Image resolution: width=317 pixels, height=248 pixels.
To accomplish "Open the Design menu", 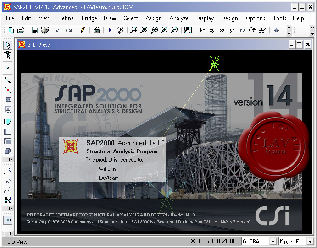I will click(230, 18).
